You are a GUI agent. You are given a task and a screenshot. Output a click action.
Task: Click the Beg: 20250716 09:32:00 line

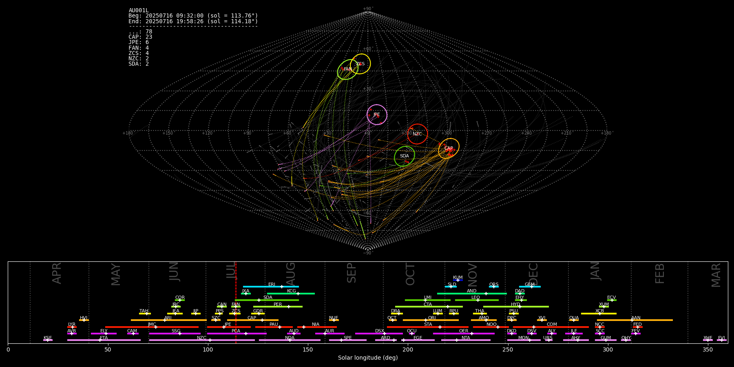coord(193,16)
